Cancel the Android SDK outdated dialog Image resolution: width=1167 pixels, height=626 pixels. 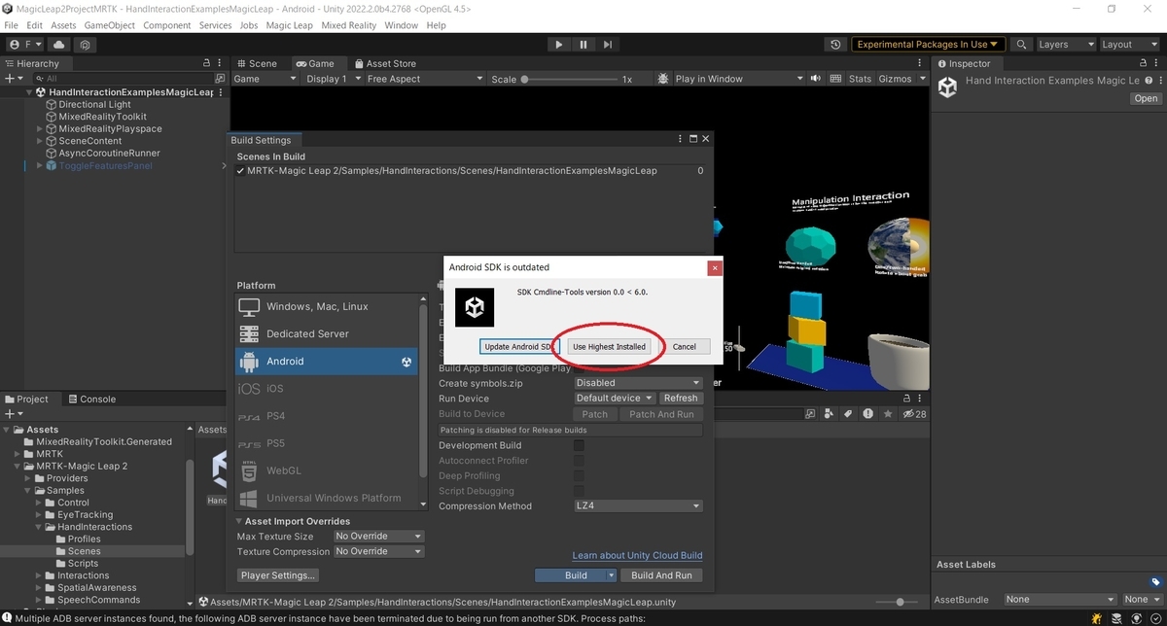pos(684,347)
